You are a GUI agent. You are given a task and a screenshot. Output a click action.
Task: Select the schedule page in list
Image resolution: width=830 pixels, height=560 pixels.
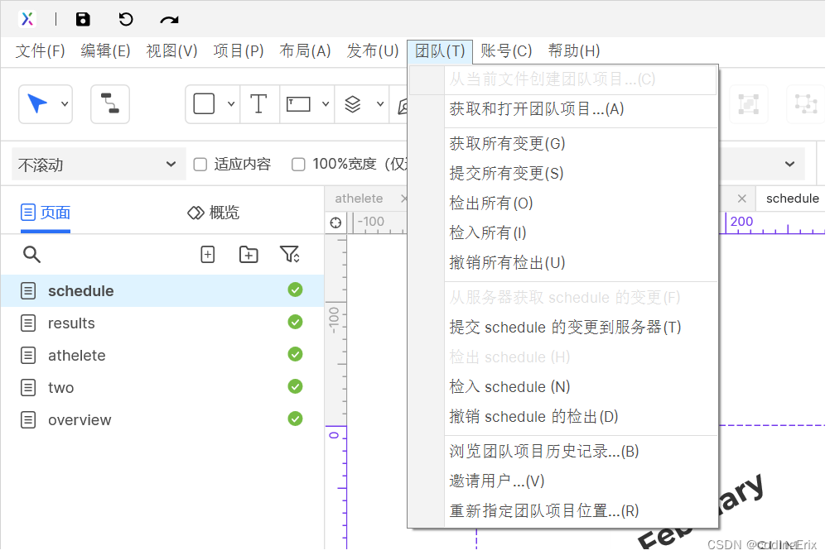click(162, 291)
